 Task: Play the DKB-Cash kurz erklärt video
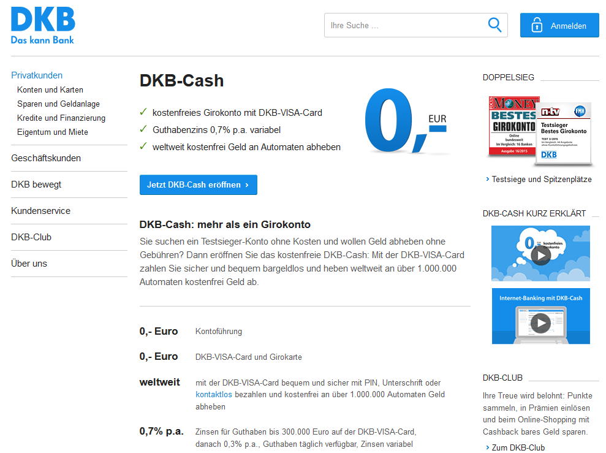540,254
